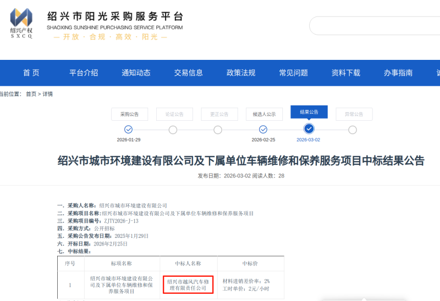The width and height of the screenshot is (440, 301).
Task: Click the checkmark marker above 2026-01-29
Action: pos(129,130)
